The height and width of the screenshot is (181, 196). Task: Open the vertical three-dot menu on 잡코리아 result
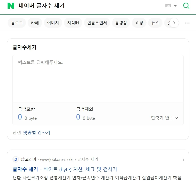pyautogui.click(x=183, y=159)
